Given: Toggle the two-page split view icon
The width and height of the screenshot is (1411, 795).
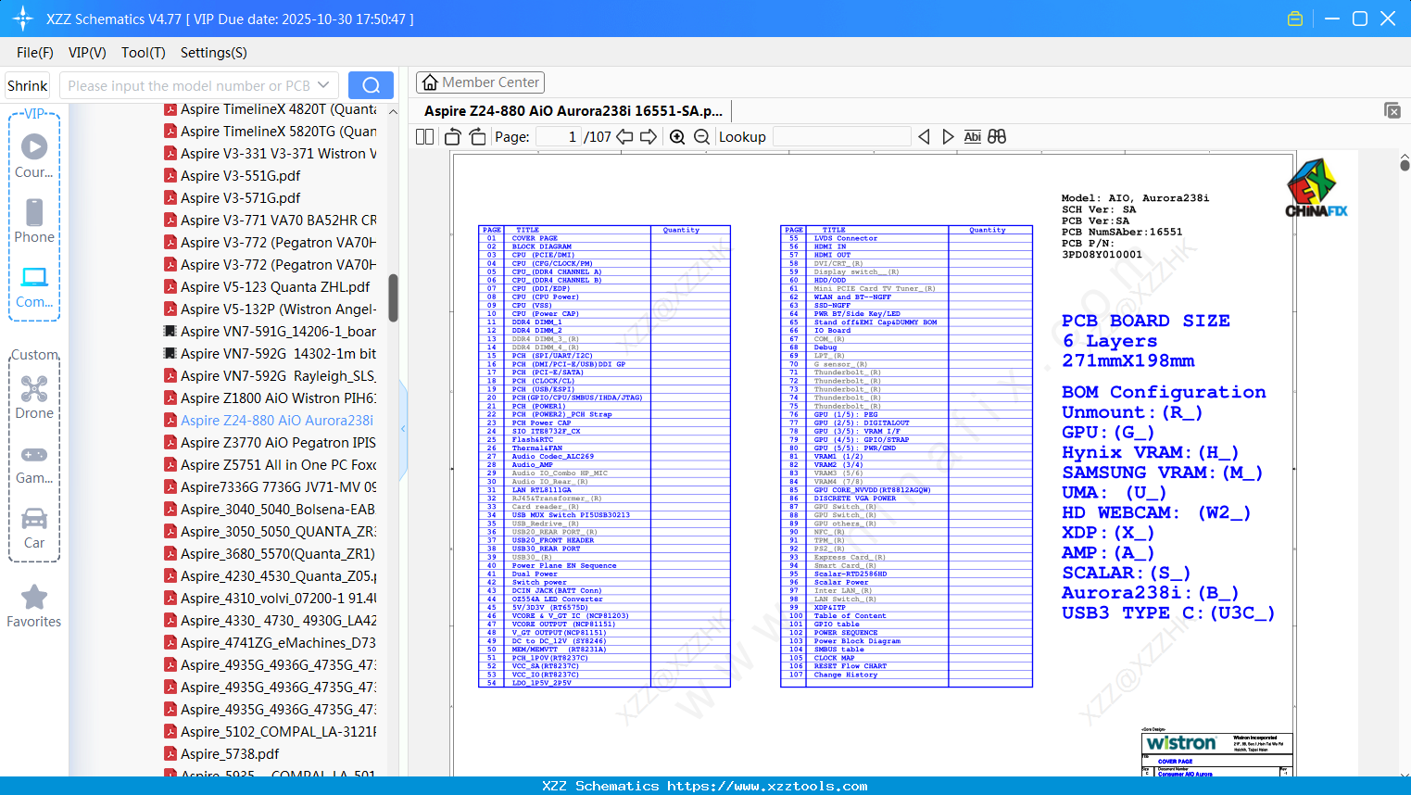Looking at the screenshot, I should point(425,137).
